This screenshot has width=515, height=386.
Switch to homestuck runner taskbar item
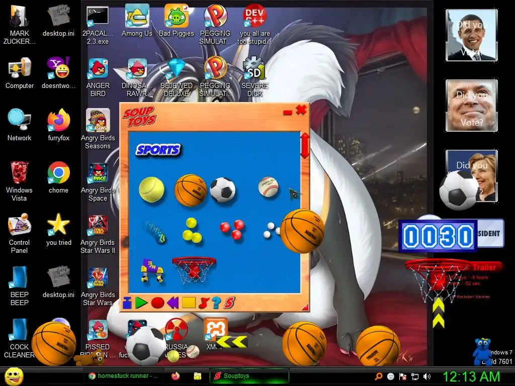coord(123,376)
